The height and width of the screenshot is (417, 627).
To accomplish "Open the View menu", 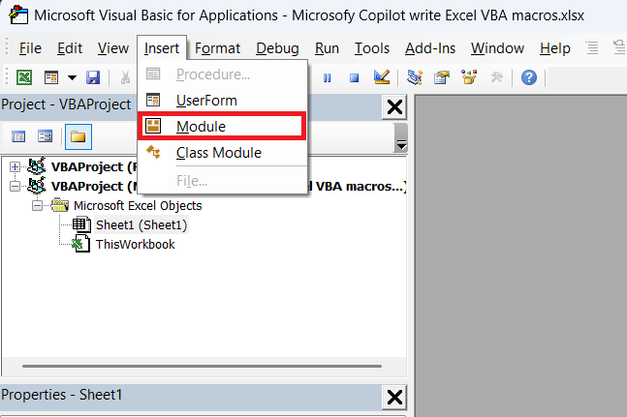I will coord(113,48).
